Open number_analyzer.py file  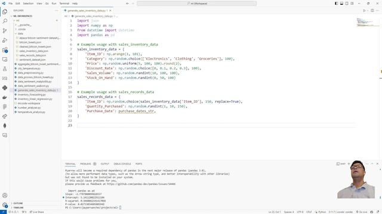click(29, 108)
